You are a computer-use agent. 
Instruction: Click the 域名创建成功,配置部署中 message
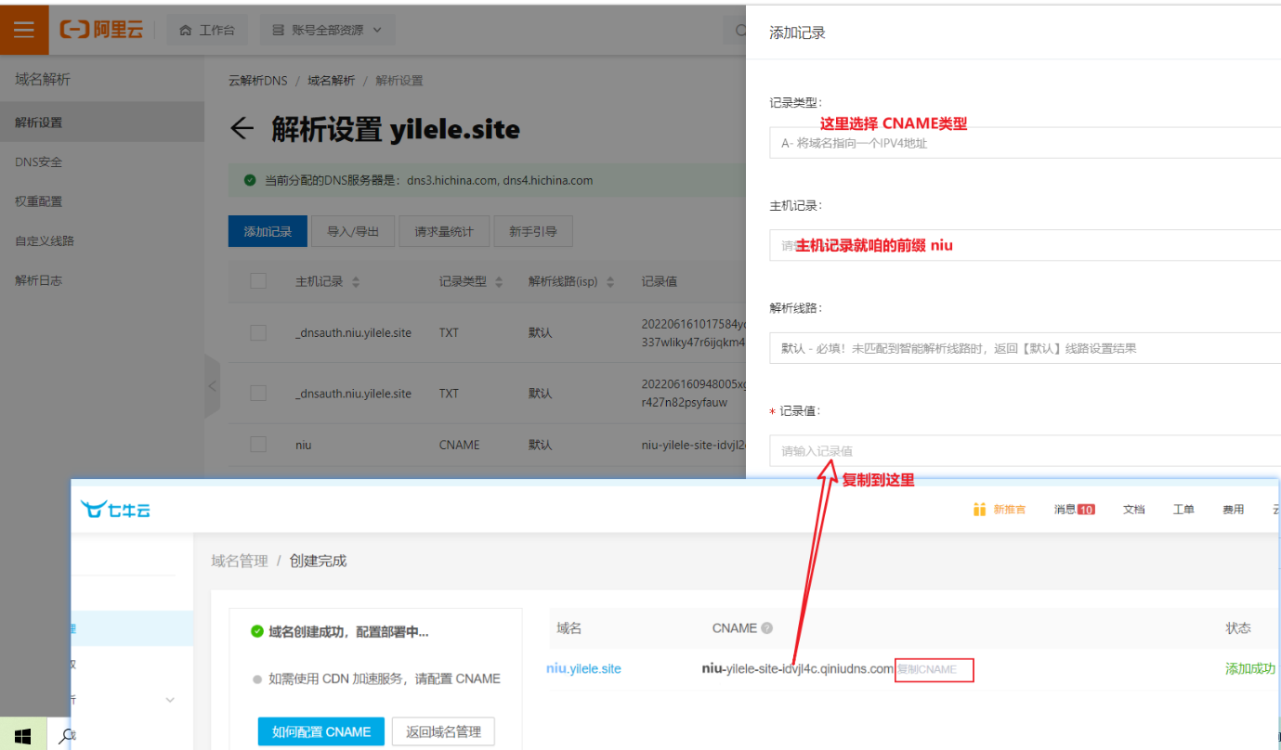pos(348,632)
